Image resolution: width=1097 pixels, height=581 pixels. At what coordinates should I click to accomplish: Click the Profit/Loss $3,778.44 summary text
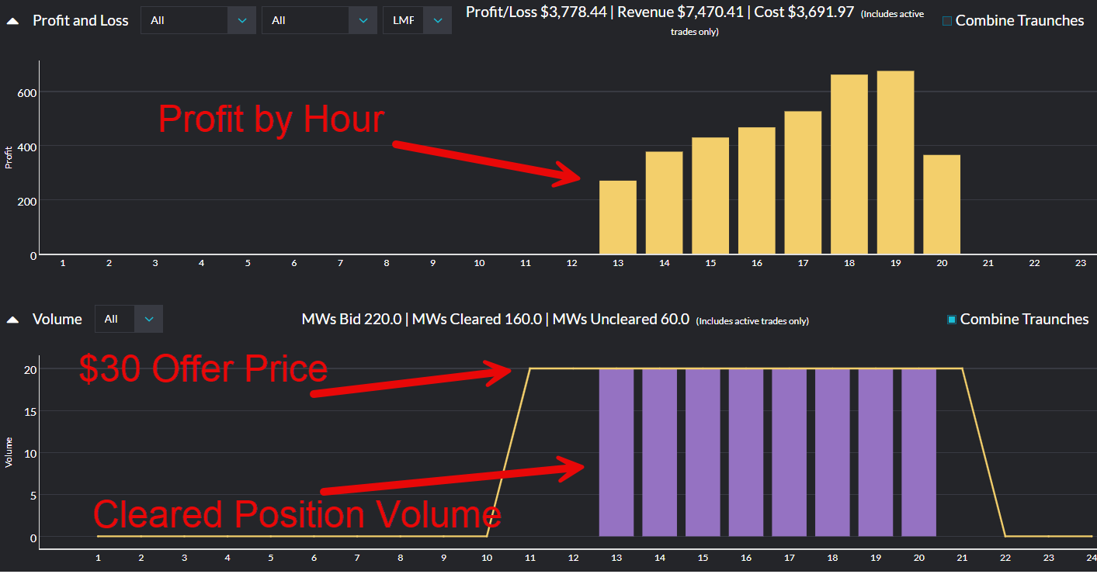point(536,12)
